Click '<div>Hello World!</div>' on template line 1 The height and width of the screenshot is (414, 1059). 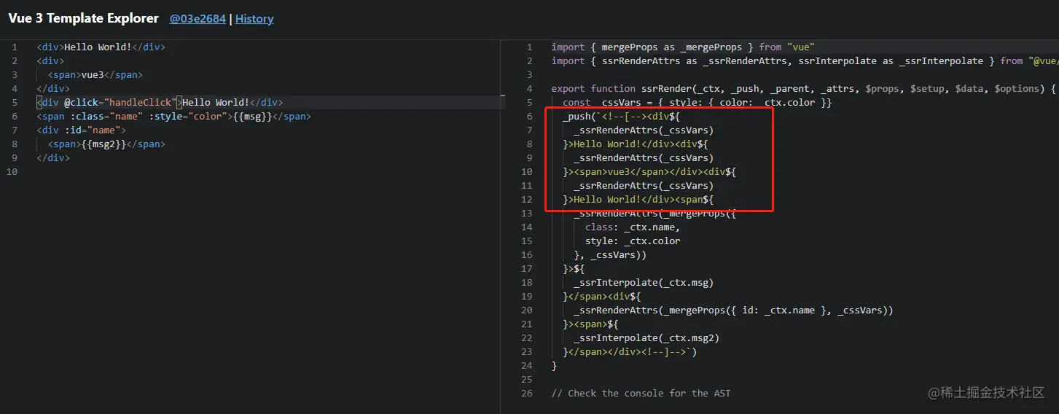click(101, 47)
